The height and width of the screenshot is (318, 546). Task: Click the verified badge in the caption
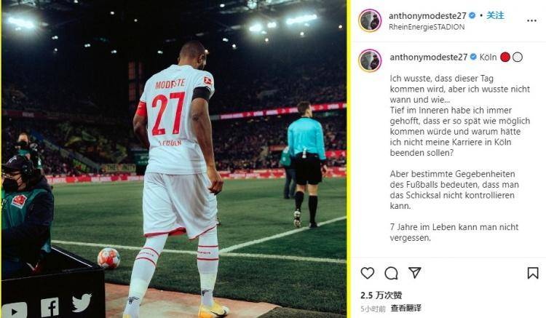(473, 57)
